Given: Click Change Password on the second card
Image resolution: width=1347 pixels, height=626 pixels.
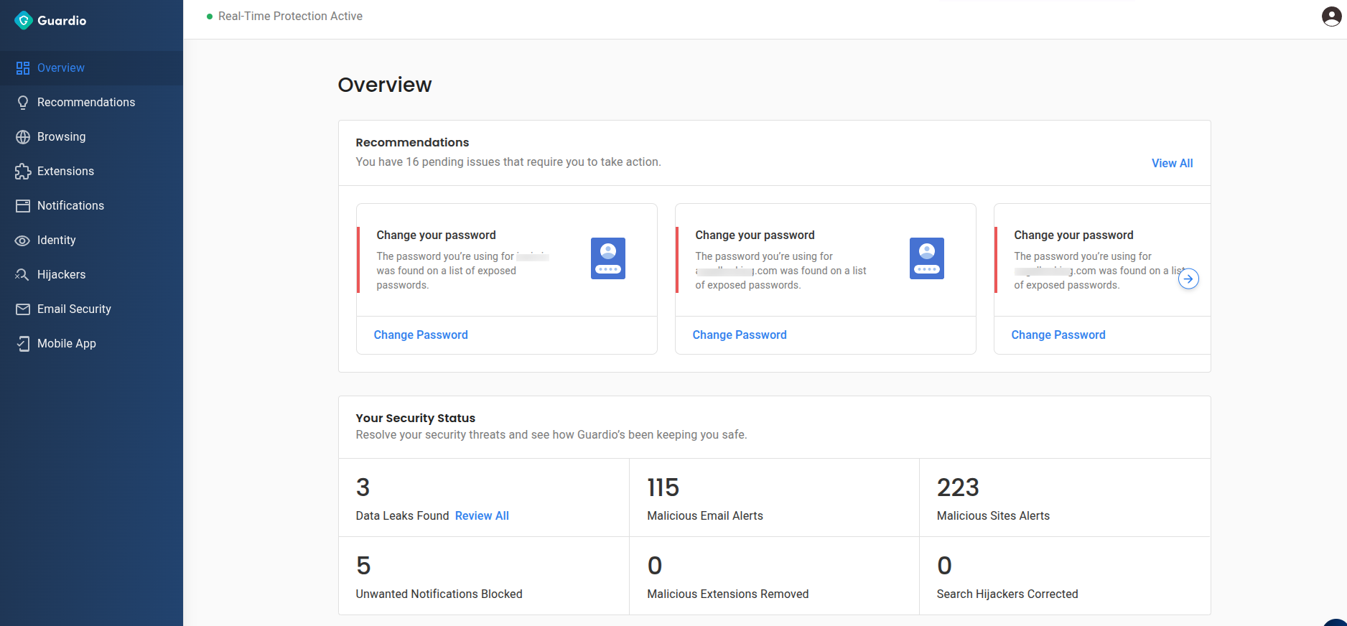Looking at the screenshot, I should coord(740,335).
